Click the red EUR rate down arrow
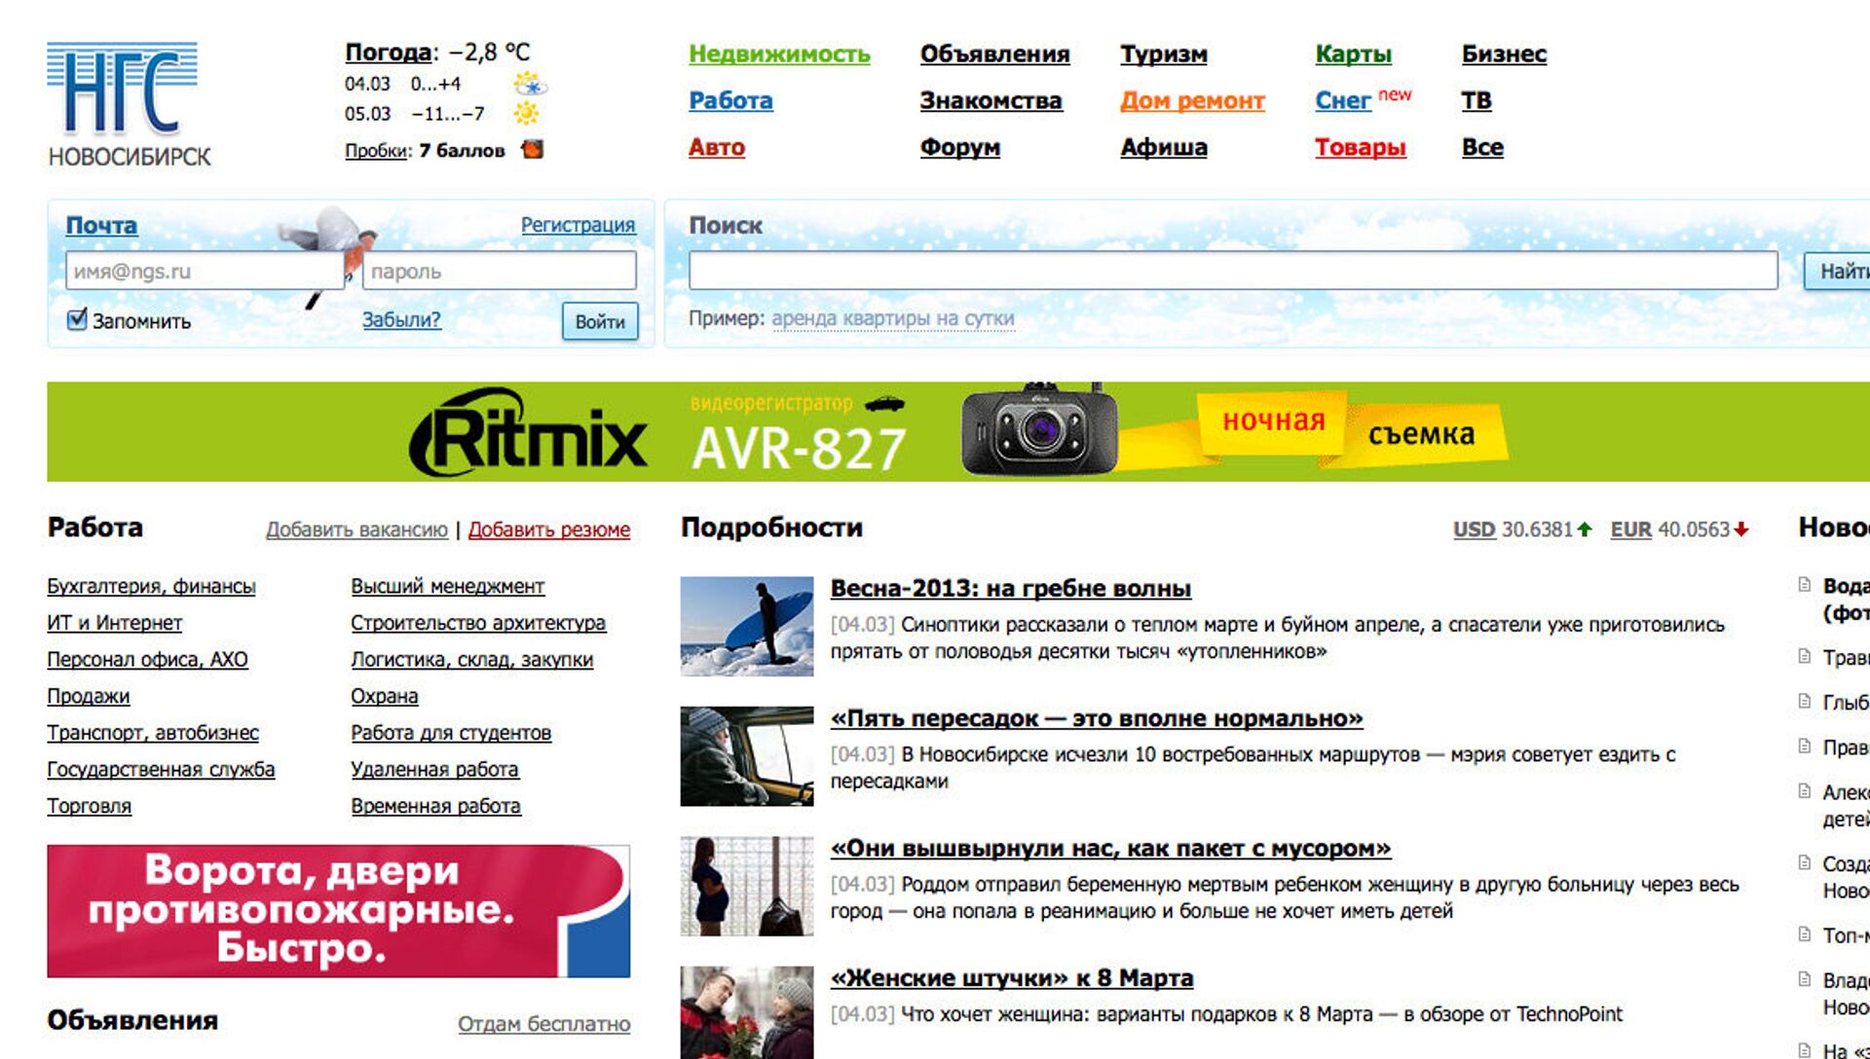The image size is (1870, 1059). (x=1741, y=529)
